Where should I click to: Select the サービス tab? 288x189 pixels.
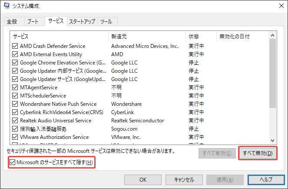(56, 21)
